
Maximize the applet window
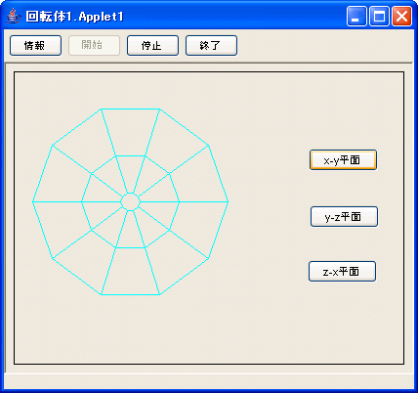pos(379,16)
